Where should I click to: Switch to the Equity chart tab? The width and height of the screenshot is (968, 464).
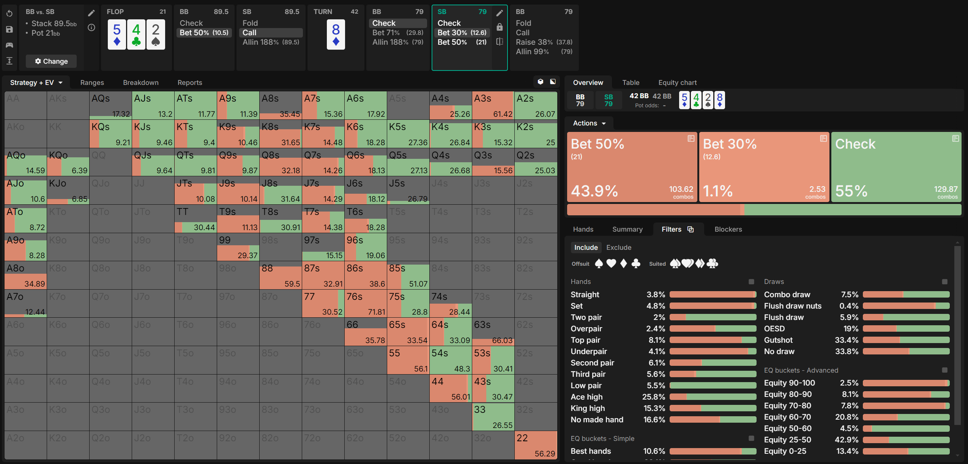(677, 83)
